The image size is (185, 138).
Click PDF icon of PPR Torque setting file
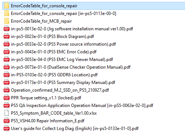(x=7, y=98)
